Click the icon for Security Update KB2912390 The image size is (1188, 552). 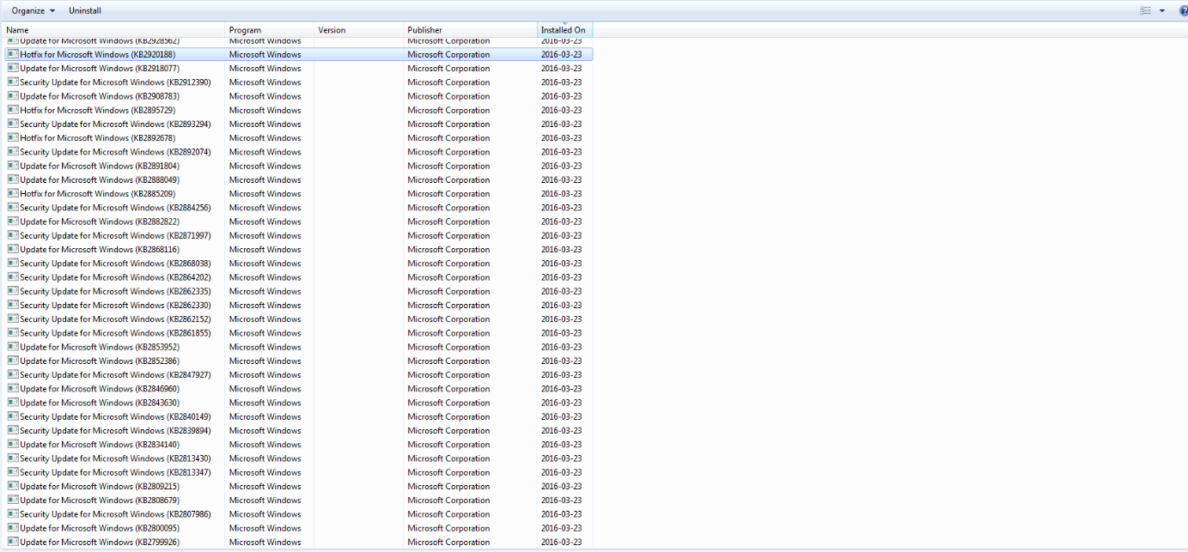pos(12,82)
